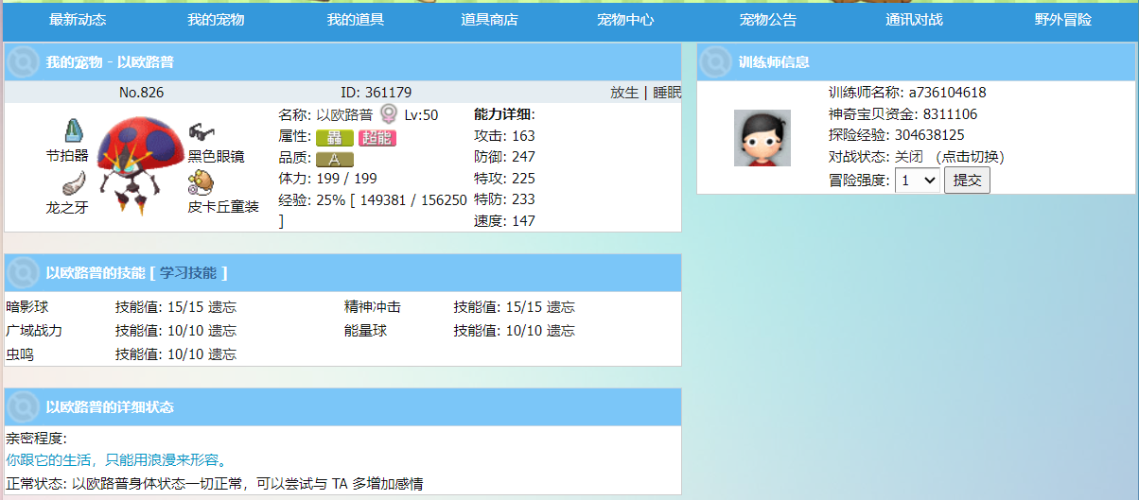Viewport: 1139px width, 500px height.
Task: Click the ID: 361179 text
Action: click(377, 93)
